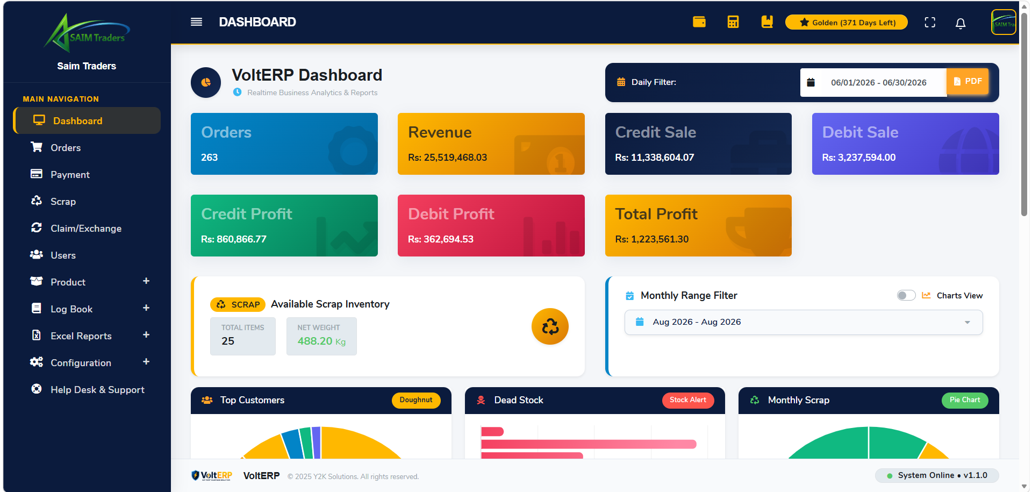Click the Claim/Exchange sync icon
The height and width of the screenshot is (492, 1032).
tap(37, 227)
